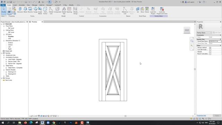The image size is (222, 125).
Task: Close the Project Browser panel
Action: point(27,22)
